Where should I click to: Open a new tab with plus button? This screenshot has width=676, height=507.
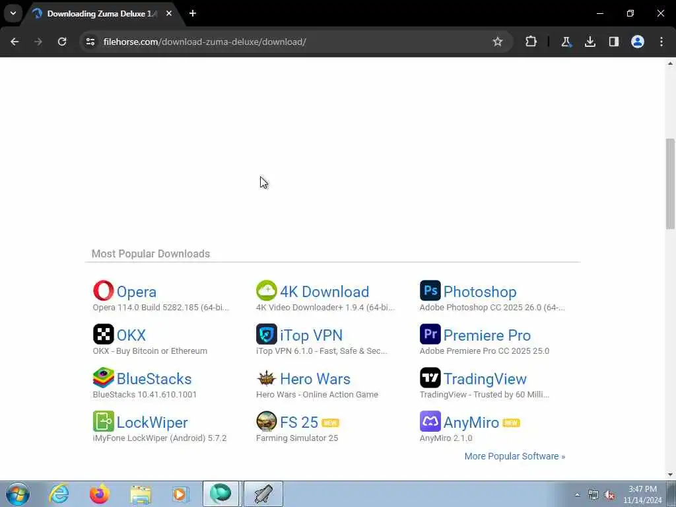pos(193,13)
